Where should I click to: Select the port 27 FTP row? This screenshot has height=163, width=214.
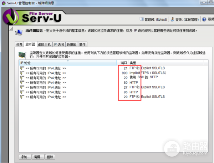click(x=113, y=87)
